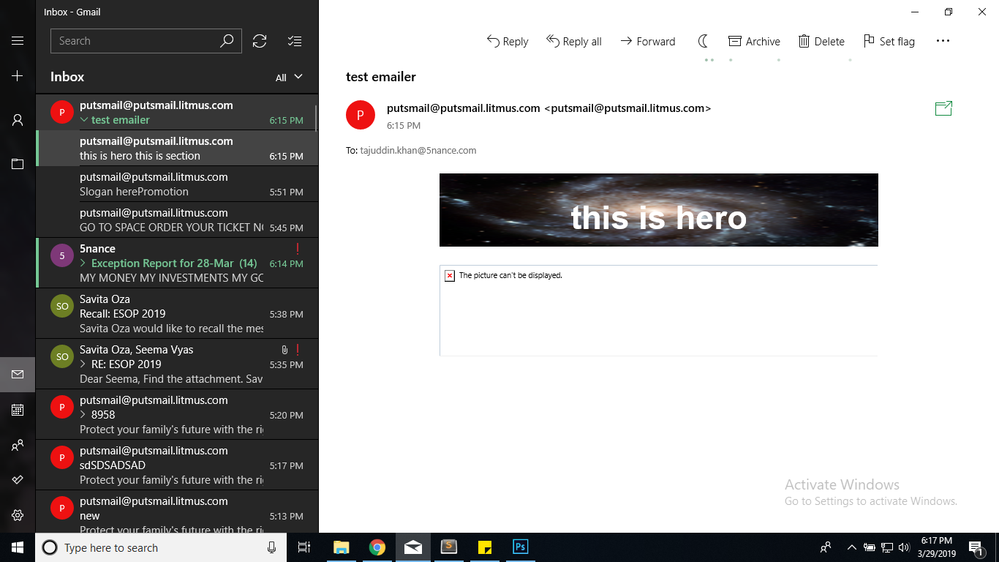Click sender avatar in reading pane
The height and width of the screenshot is (562, 999).
[361, 115]
